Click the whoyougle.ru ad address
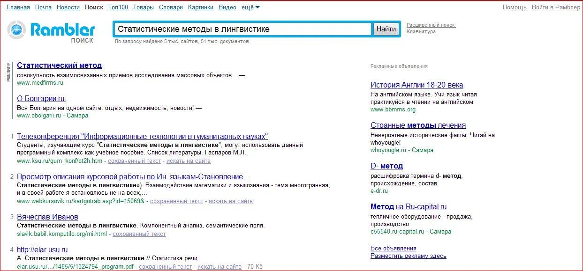Viewport: 583px width, 271px height. [388, 150]
